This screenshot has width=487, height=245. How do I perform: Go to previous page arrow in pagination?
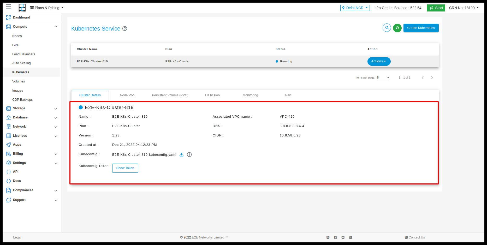423,77
